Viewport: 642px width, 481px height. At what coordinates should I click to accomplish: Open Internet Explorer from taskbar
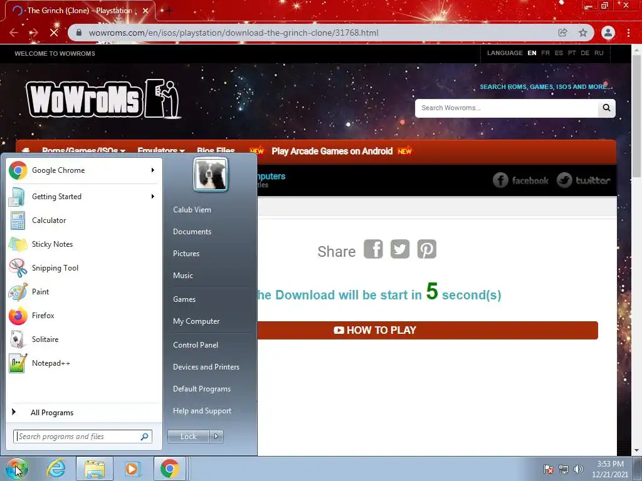coord(56,468)
